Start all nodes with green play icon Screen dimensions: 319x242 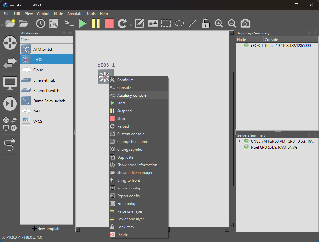[x=83, y=23]
